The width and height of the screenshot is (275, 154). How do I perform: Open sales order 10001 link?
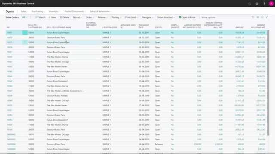(x=9, y=33)
